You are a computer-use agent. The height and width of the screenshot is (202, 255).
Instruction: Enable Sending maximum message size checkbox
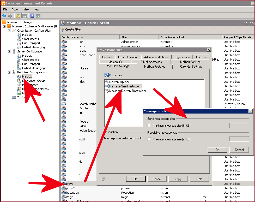149,125
